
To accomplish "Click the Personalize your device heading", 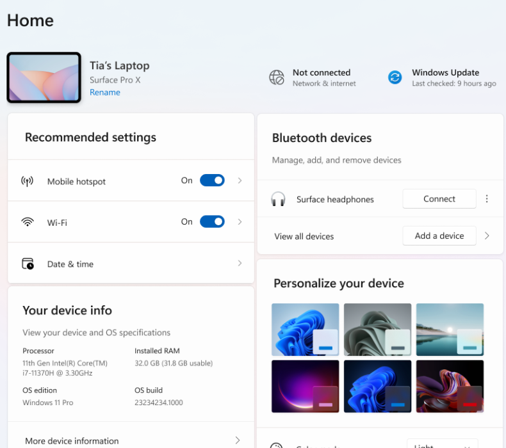I will tap(339, 283).
